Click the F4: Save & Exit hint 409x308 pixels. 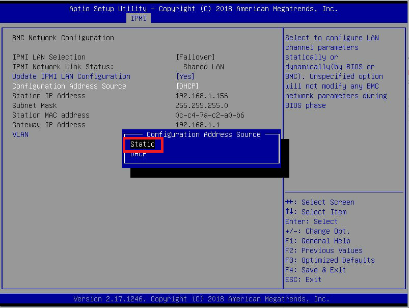pyautogui.click(x=316, y=270)
